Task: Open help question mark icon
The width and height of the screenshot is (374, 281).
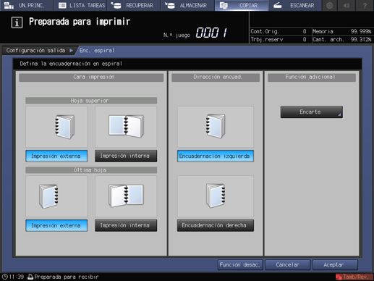Action: tap(365, 5)
